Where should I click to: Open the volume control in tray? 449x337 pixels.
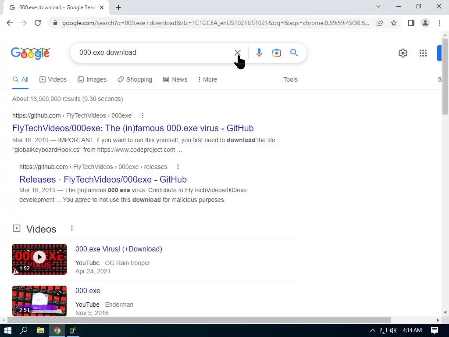[x=393, y=330]
